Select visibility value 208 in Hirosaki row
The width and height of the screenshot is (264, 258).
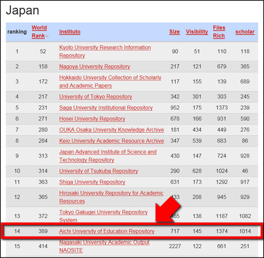click(x=197, y=197)
